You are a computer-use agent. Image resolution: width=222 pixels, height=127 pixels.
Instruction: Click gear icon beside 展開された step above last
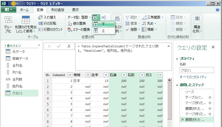click(x=210, y=108)
